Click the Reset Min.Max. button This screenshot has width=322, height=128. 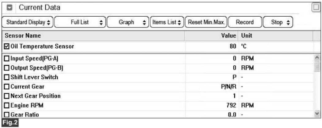tap(206, 22)
